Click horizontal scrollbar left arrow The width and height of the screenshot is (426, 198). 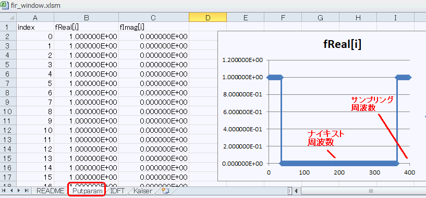click(x=296, y=191)
